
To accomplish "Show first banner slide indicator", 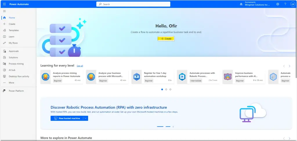I will pos(160,127).
